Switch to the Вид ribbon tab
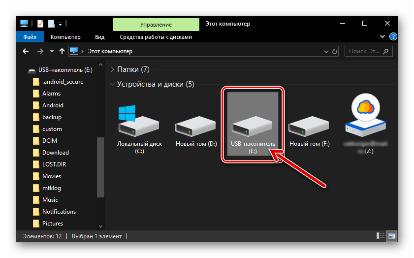This screenshot has height=258, width=414. (x=99, y=37)
